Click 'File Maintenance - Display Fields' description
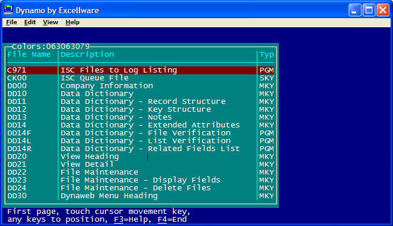 coord(140,180)
